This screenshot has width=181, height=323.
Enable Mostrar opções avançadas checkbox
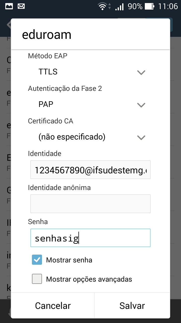click(x=37, y=279)
